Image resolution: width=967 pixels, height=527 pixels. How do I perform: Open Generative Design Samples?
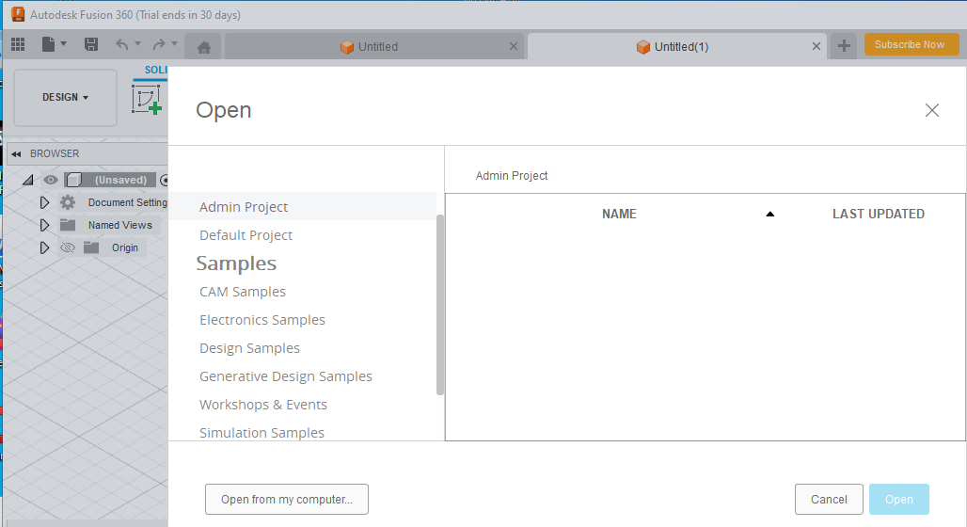286,376
